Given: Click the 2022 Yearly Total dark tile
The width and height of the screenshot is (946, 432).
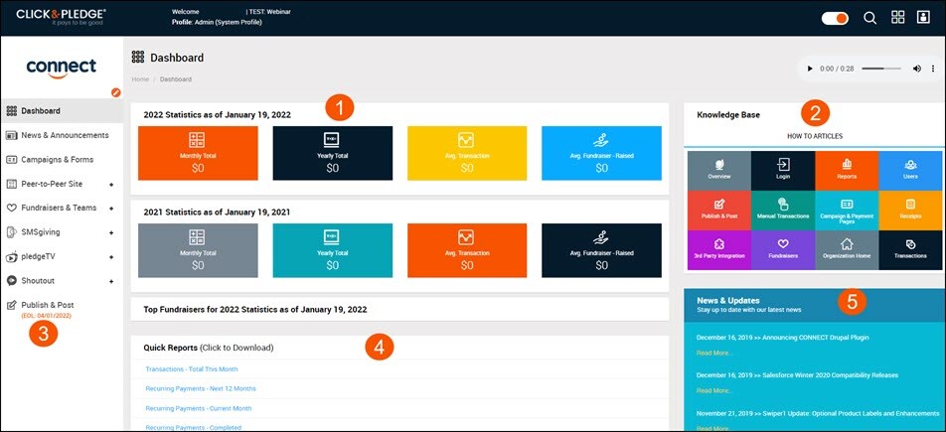Looking at the screenshot, I should pyautogui.click(x=333, y=153).
